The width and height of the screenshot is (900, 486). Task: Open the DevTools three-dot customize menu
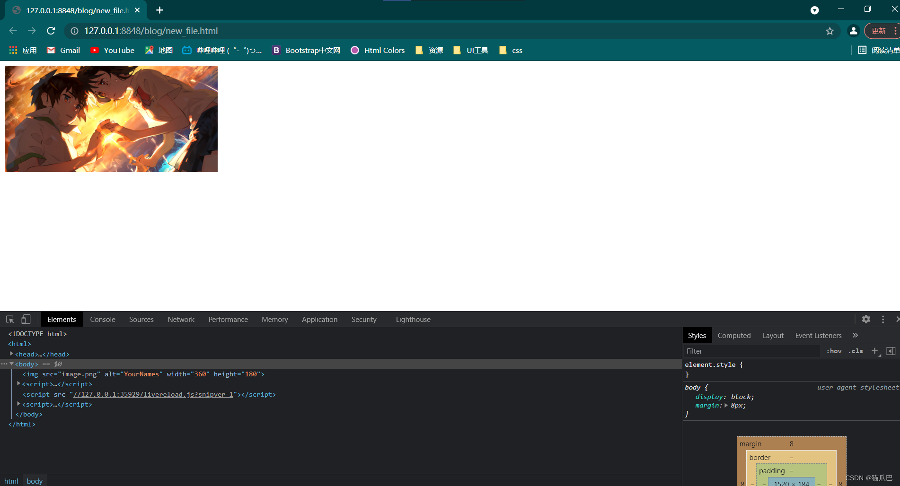883,320
